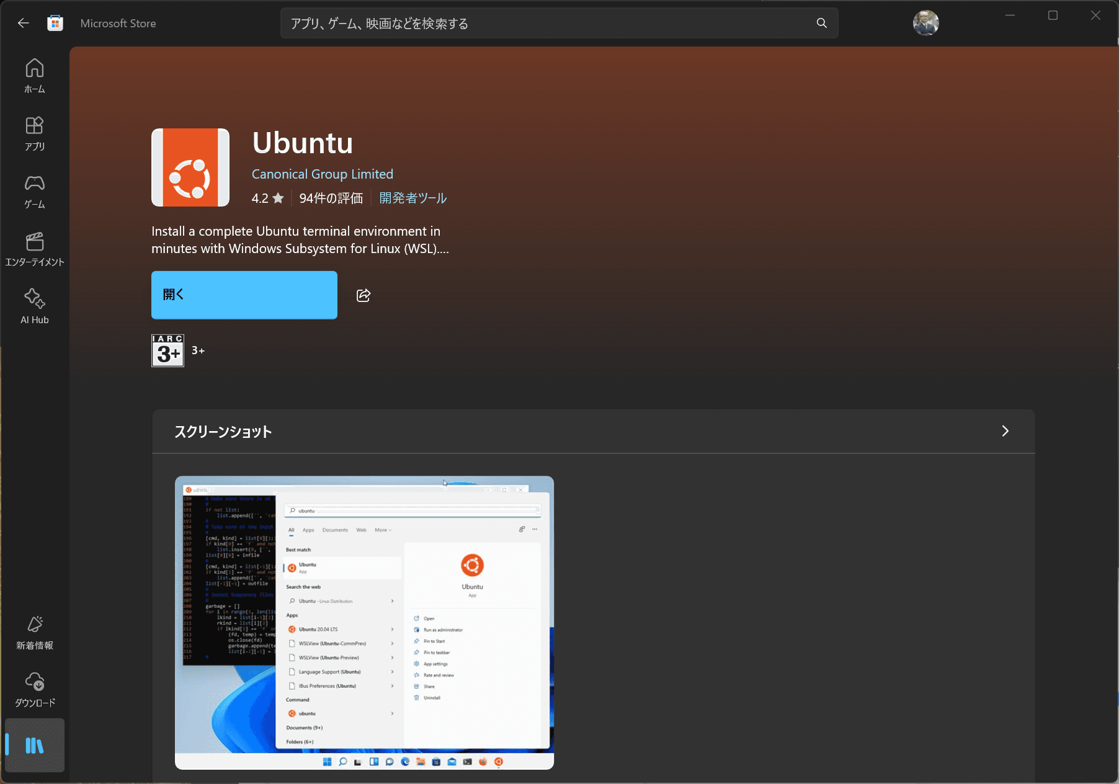Click the 94件の評価 ratings count

pos(331,198)
